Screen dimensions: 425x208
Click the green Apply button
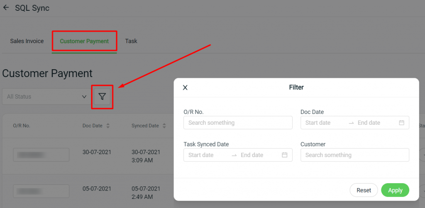(x=395, y=190)
